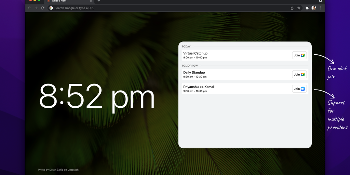The image size is (350, 175).
Task: Click the browser forward arrow
Action: point(36,8)
